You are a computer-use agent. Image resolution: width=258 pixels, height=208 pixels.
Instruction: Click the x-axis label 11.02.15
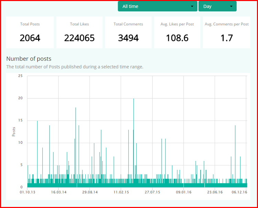121,192
